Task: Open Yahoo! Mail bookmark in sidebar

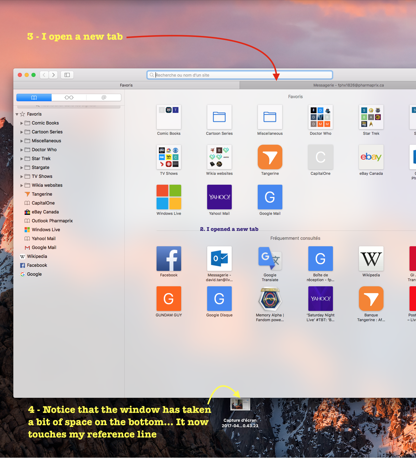Action: pyautogui.click(x=40, y=239)
